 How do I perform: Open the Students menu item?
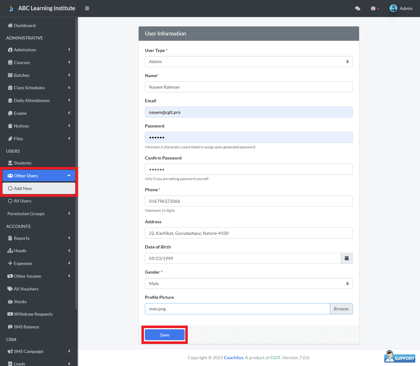point(22,163)
